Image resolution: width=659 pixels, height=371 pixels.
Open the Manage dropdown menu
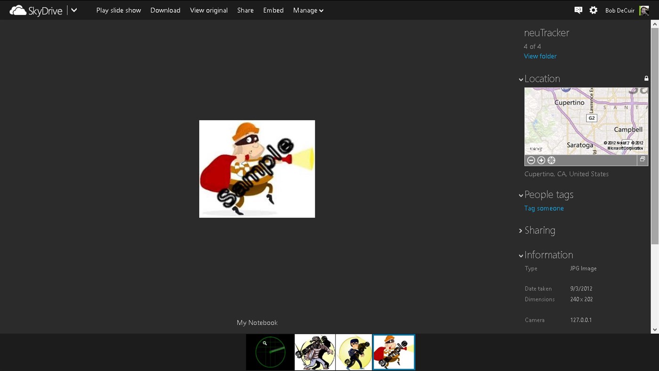point(308,10)
